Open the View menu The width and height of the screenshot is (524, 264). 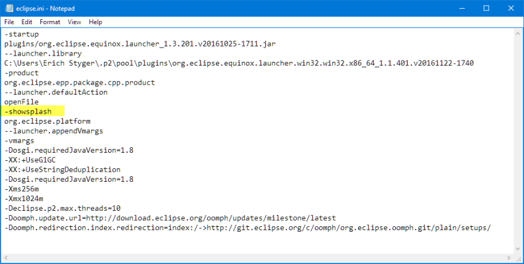click(x=74, y=22)
